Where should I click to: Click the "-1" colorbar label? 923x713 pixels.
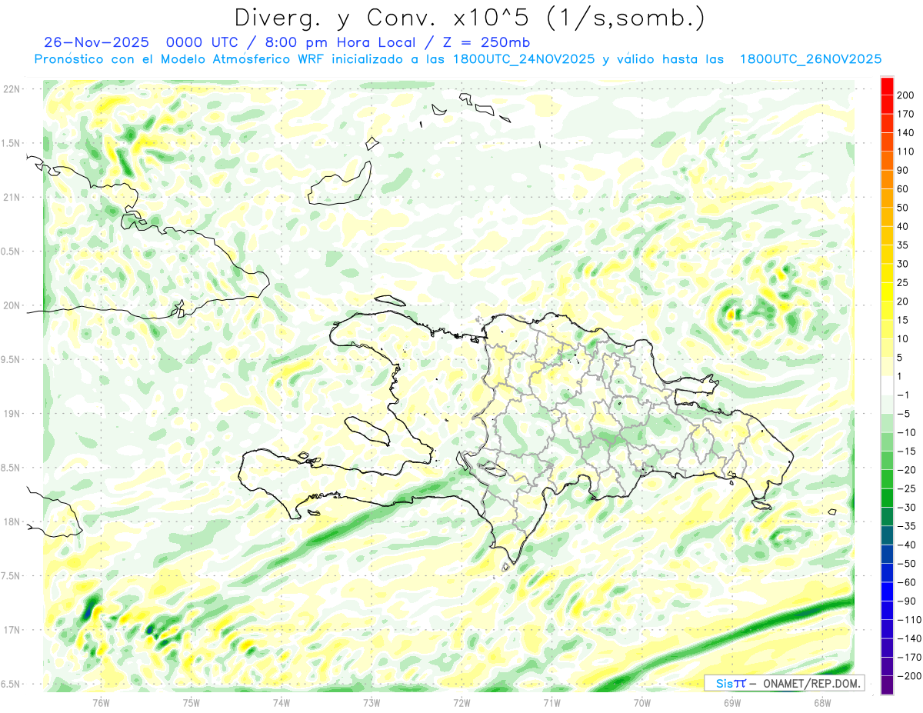tap(904, 395)
